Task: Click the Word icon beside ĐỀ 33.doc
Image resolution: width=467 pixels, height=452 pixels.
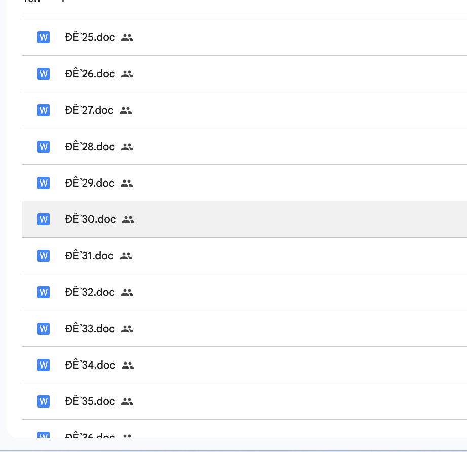Action: [x=44, y=329]
